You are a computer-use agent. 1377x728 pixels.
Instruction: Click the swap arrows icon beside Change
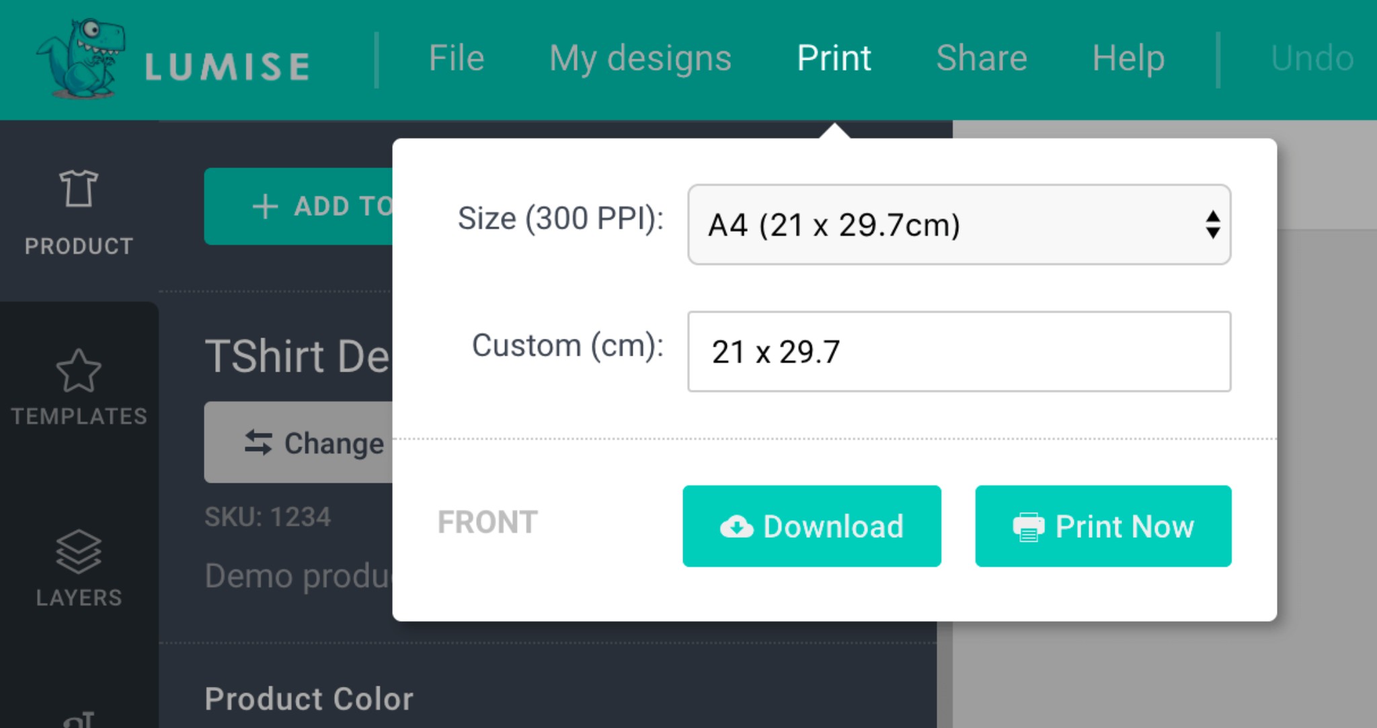(x=258, y=443)
